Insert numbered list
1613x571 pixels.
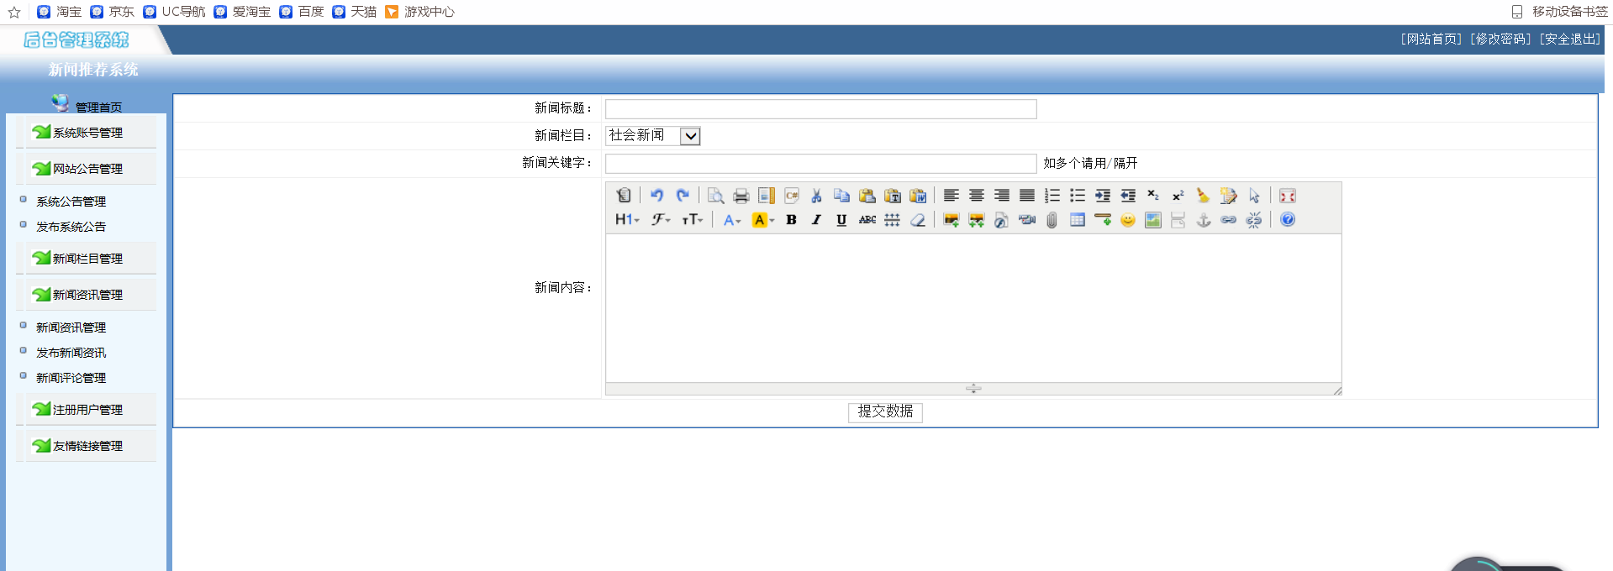pyautogui.click(x=1052, y=196)
